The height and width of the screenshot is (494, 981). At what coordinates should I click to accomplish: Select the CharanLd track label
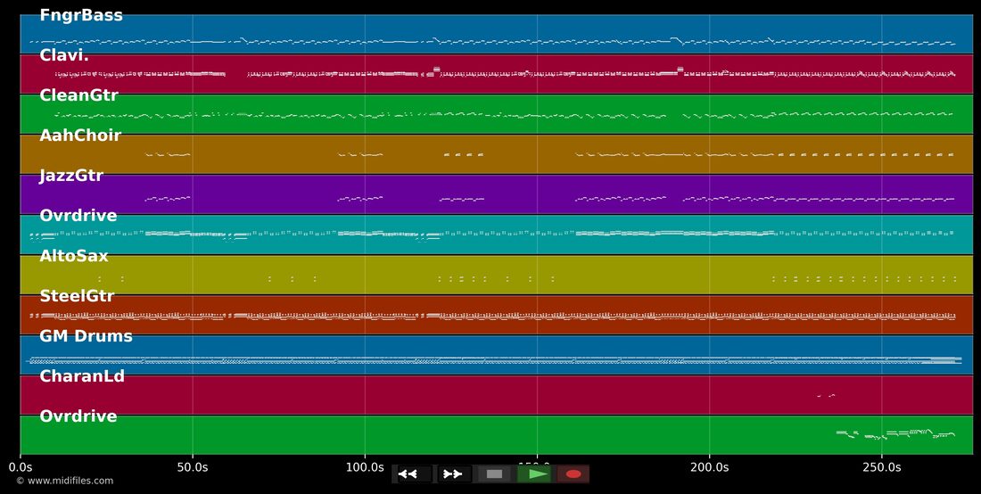pyautogui.click(x=82, y=375)
